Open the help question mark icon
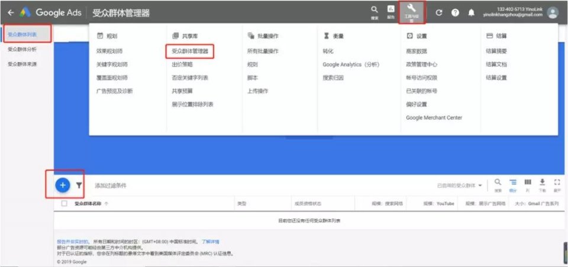 click(x=455, y=12)
